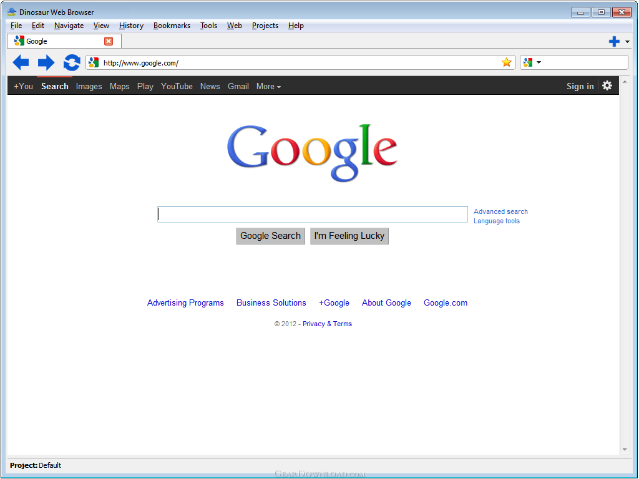The width and height of the screenshot is (639, 479).
Task: Open the Navigate menu
Action: (x=69, y=26)
